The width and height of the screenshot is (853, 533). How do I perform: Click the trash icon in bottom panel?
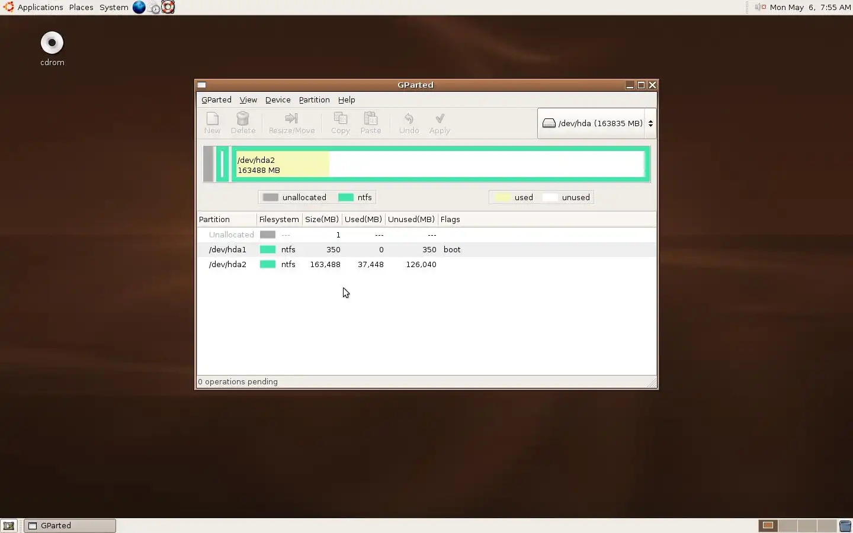(845, 525)
